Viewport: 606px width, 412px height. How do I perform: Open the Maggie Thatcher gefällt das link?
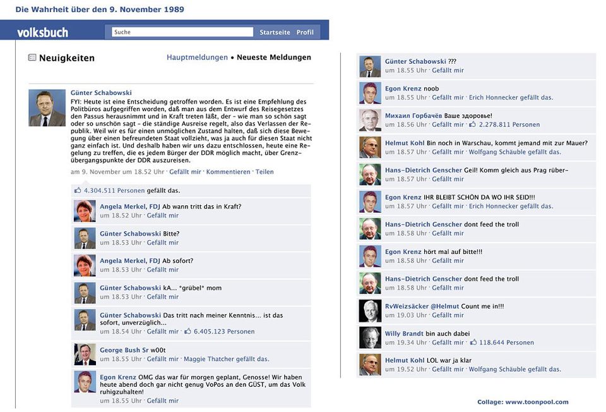[x=227, y=359]
